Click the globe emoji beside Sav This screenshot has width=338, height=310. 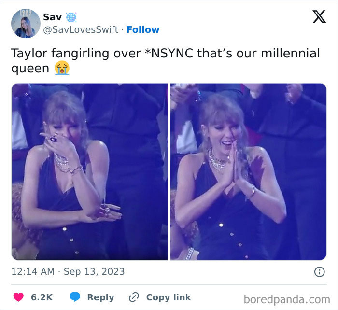71,17
